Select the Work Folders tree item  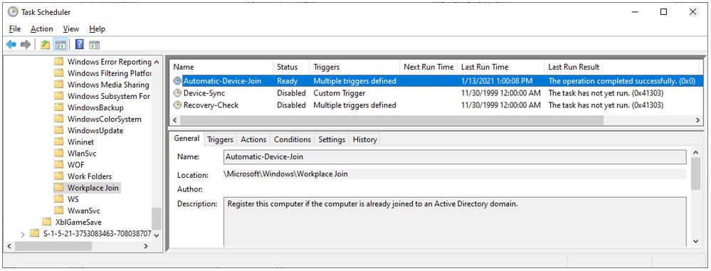[x=90, y=176]
